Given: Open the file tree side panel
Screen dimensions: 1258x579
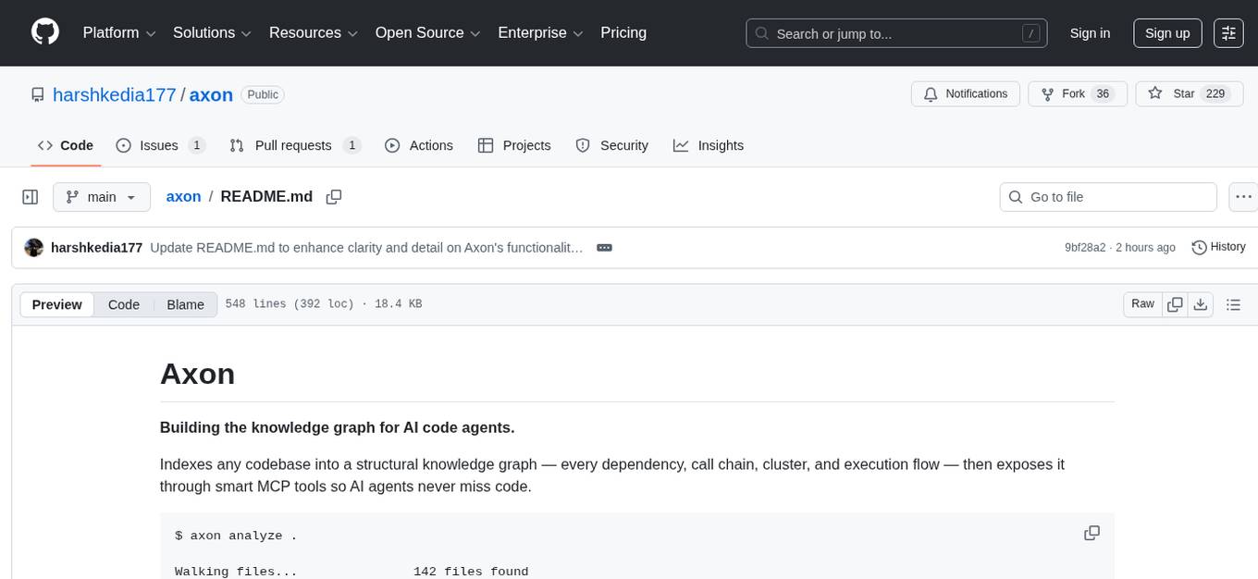Looking at the screenshot, I should [30, 196].
